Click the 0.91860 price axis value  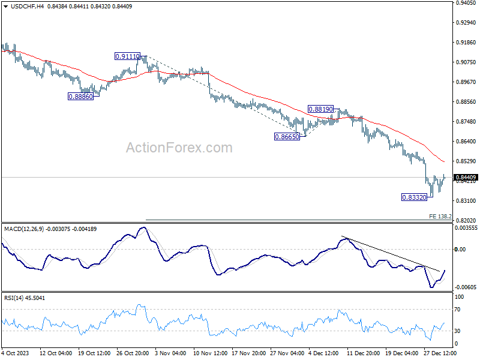(466, 43)
